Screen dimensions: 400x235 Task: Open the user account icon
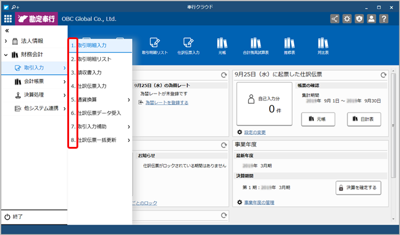click(371, 18)
